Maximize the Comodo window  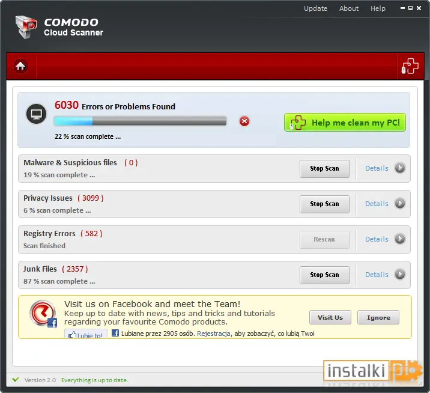click(x=411, y=8)
